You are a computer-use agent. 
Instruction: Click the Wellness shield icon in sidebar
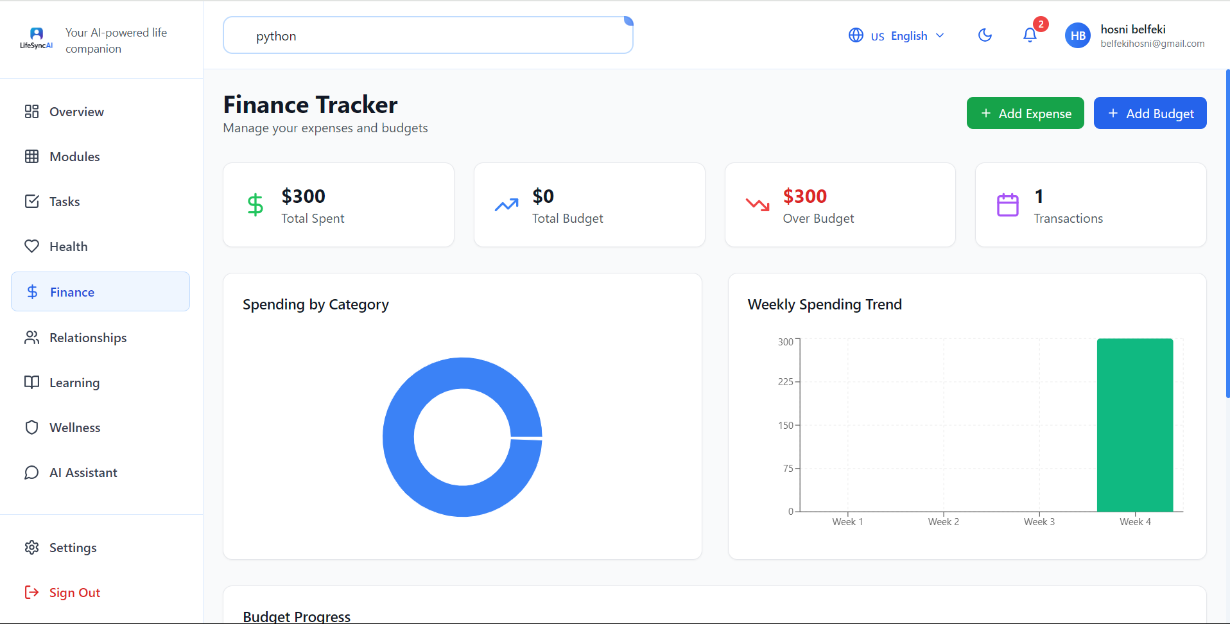[x=31, y=428]
